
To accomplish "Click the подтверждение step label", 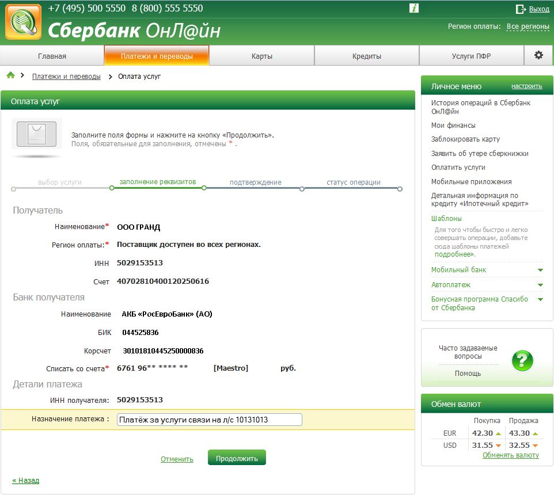I will 256,182.
